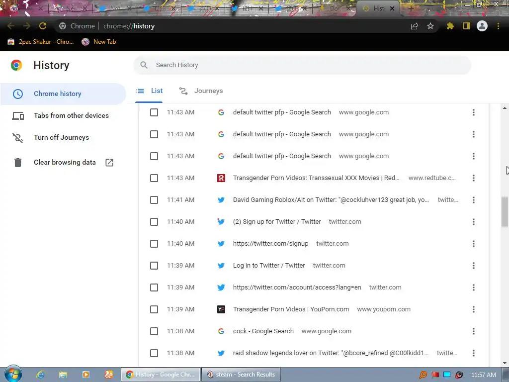
Task: Open the Windows Start orb
Action: (x=13, y=374)
